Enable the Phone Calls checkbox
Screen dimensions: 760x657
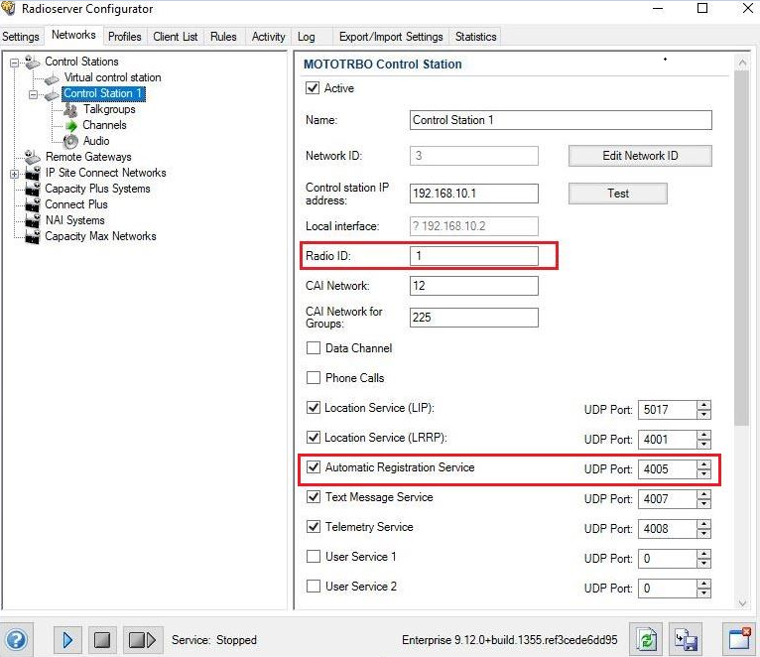point(314,378)
